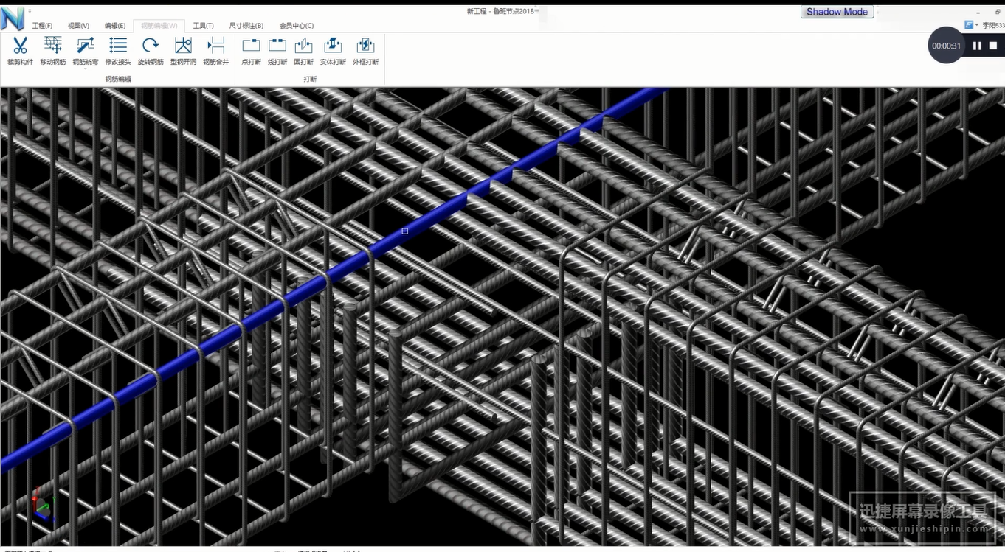This screenshot has height=552, width=1005.
Task: Open the 工具(T) tab
Action: pyautogui.click(x=203, y=26)
